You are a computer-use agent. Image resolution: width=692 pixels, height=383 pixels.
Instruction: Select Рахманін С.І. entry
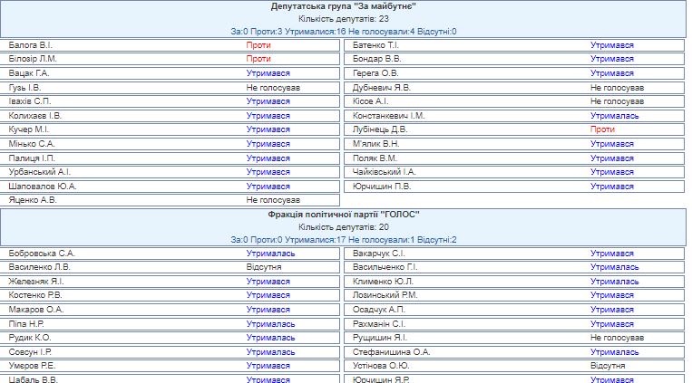click(379, 324)
